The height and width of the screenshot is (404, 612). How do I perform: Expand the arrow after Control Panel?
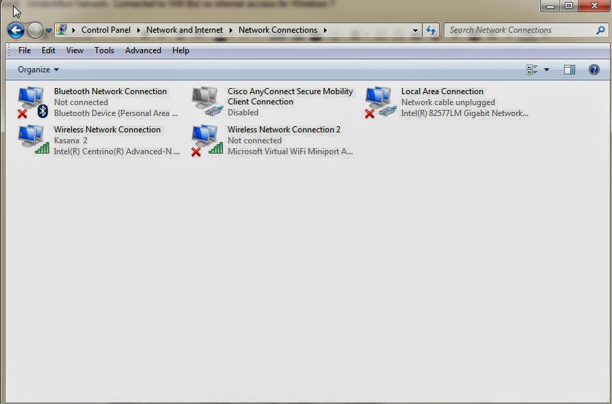pyautogui.click(x=138, y=30)
